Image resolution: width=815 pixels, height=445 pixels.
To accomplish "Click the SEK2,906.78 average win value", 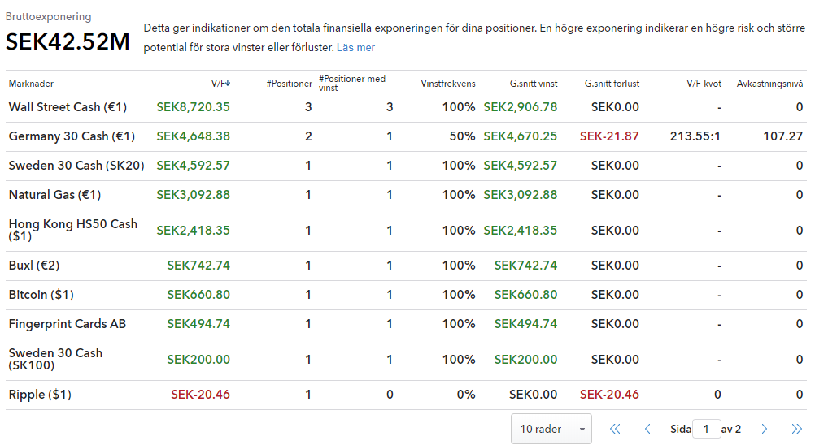I will point(521,107).
